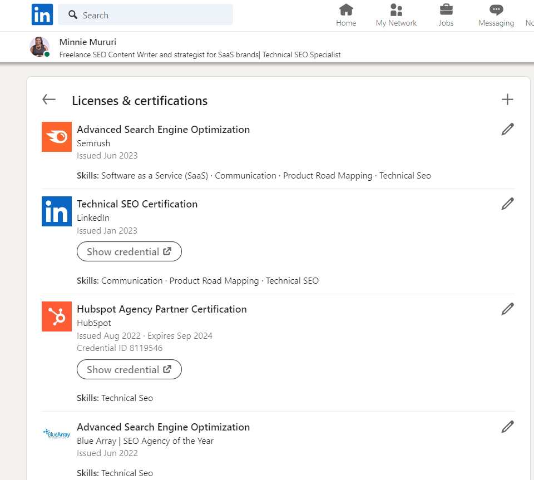Edit the Technical SEO Certification entry
This screenshot has width=534, height=480.
(x=507, y=204)
